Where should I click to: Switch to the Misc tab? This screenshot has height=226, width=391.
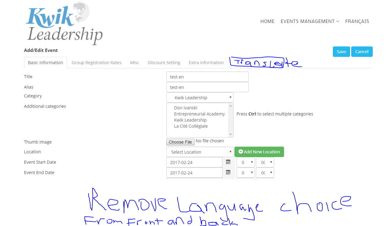tap(135, 63)
